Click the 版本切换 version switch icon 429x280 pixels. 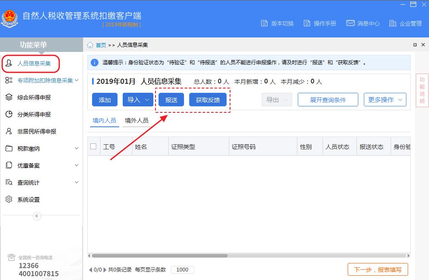[277, 23]
